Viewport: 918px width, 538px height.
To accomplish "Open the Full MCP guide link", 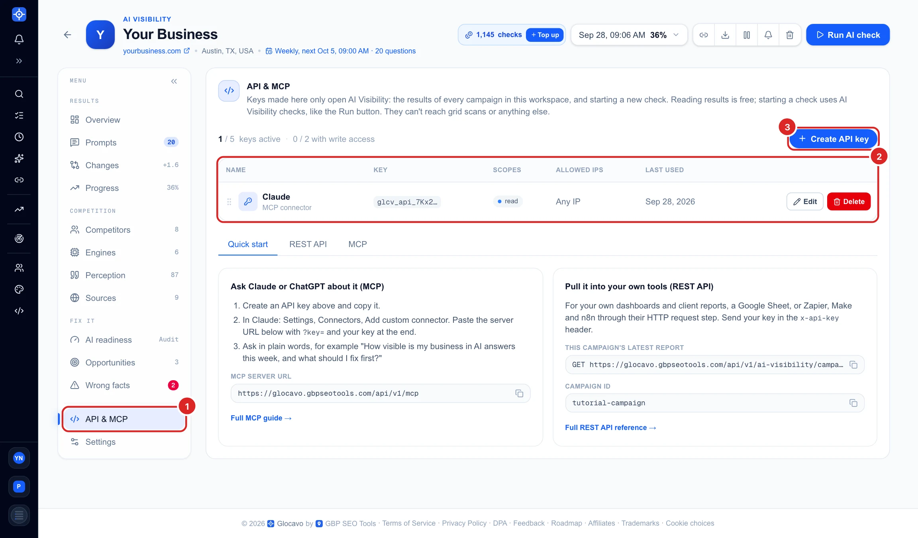I will coord(261,418).
